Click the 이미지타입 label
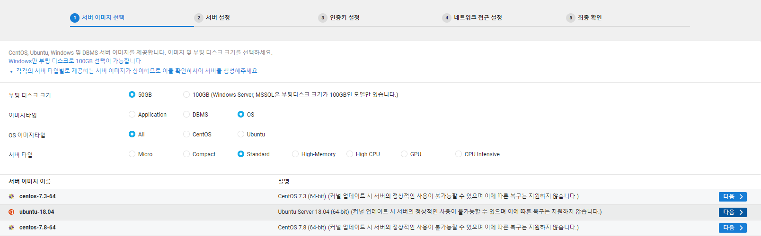 click(x=22, y=115)
